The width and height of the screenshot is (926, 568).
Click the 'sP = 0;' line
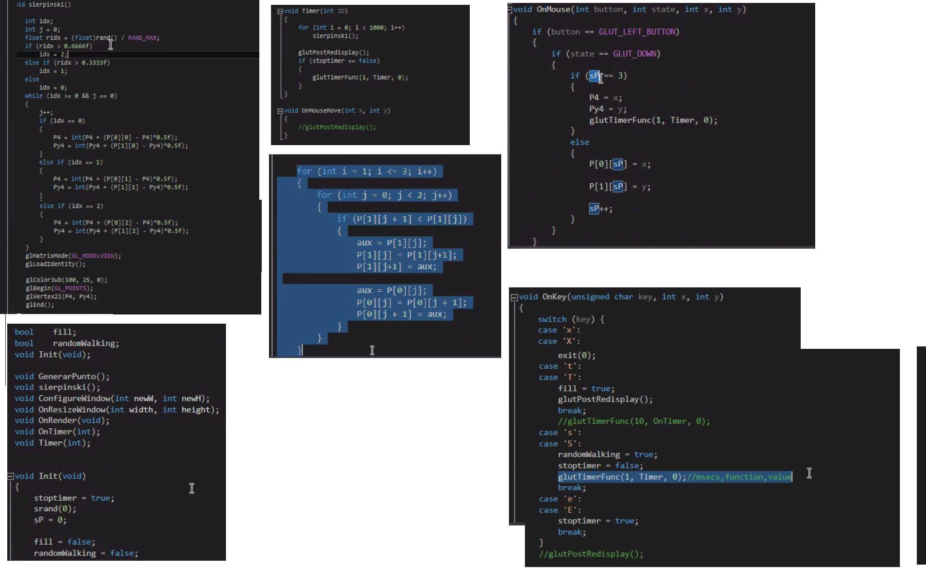pos(50,520)
